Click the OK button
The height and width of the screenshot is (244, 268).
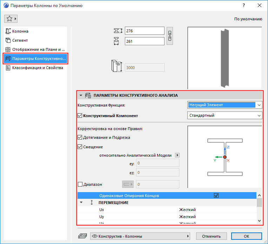pos(246,236)
